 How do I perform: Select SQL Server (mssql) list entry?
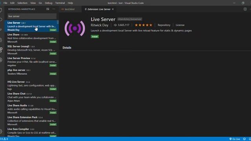[x=31, y=50]
